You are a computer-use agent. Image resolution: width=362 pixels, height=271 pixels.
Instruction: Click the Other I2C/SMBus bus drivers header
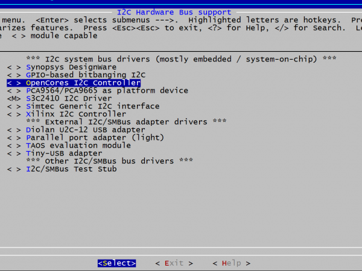pos(109,161)
